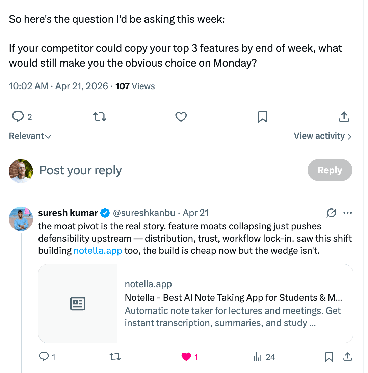Open the more options ellipsis menu
Viewport: 368px width, 373px height.
click(347, 213)
